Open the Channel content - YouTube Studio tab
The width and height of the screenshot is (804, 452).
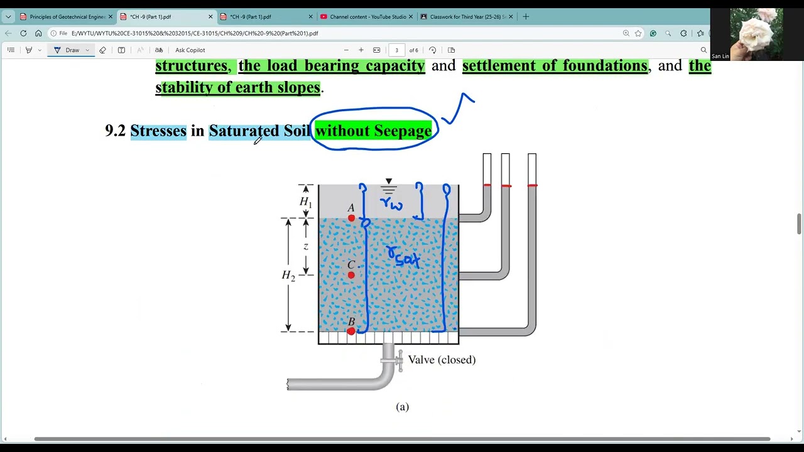[366, 17]
